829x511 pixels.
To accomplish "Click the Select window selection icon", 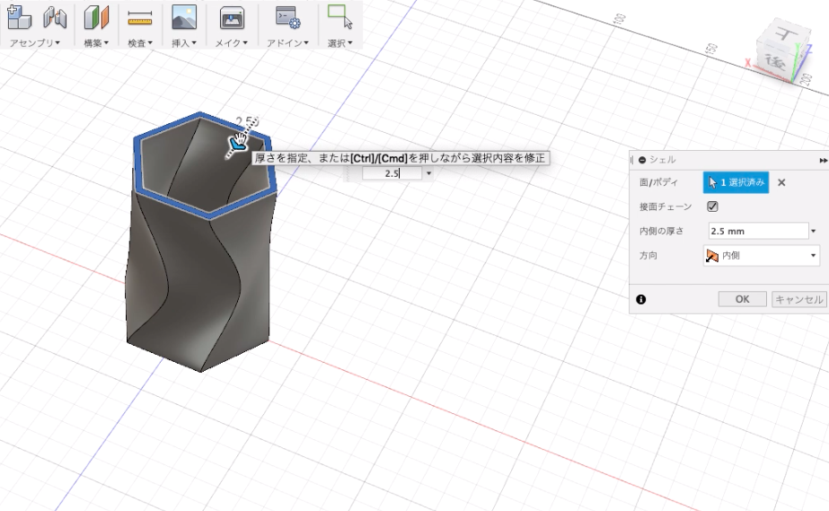I will click(x=340, y=17).
